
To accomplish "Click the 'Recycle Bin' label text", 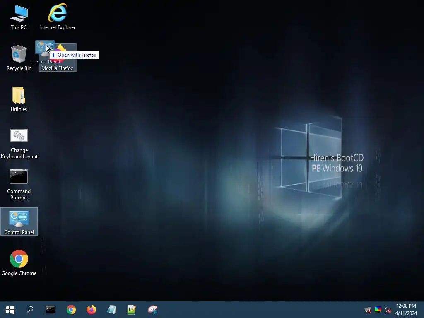I will pos(19,68).
